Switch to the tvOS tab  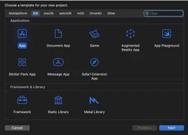click(x=81, y=13)
